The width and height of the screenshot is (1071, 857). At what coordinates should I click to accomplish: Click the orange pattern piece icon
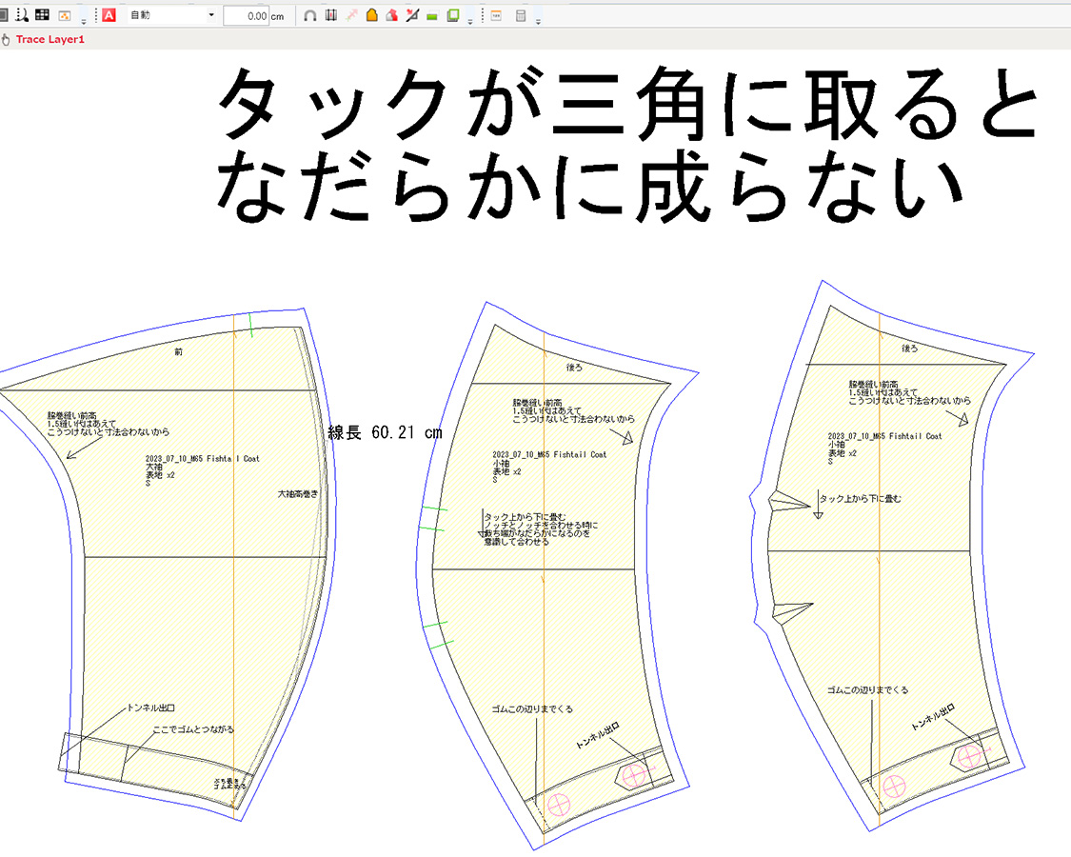click(371, 16)
